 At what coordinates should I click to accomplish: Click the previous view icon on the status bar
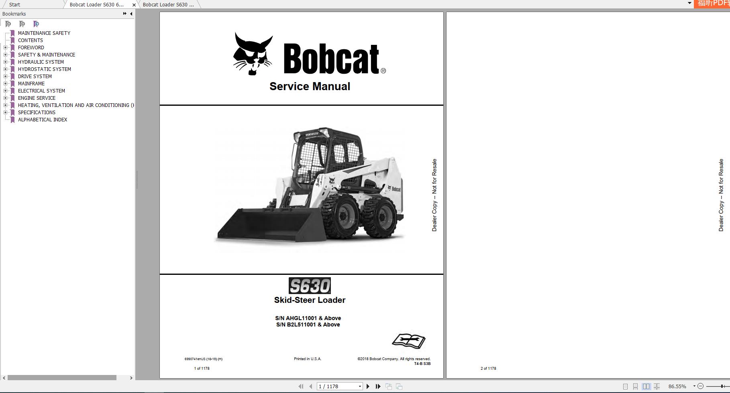tap(389, 386)
